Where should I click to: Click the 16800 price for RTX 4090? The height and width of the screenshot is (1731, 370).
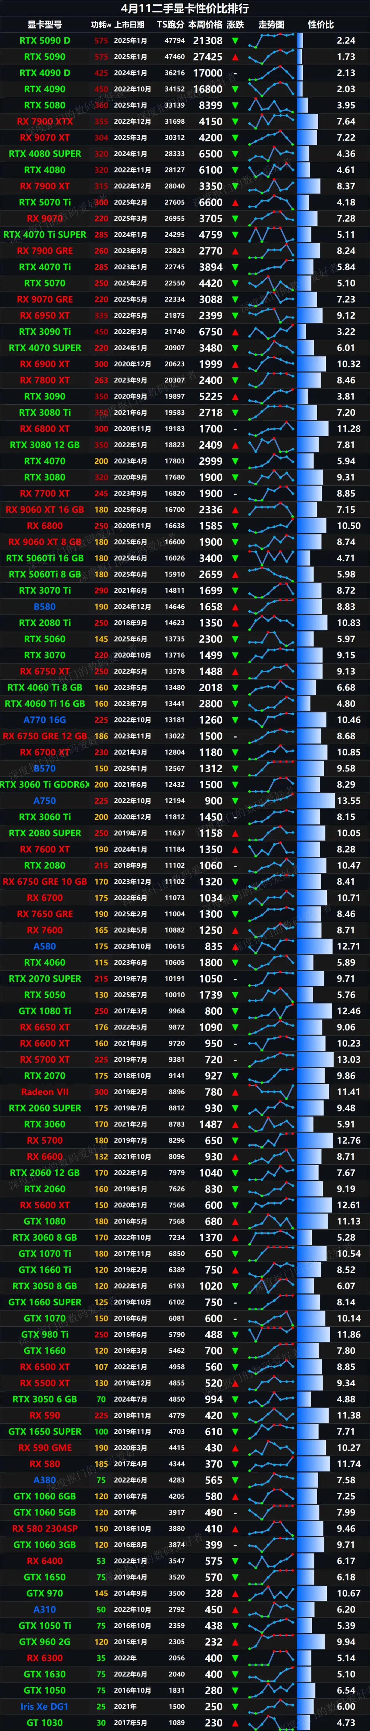[208, 89]
